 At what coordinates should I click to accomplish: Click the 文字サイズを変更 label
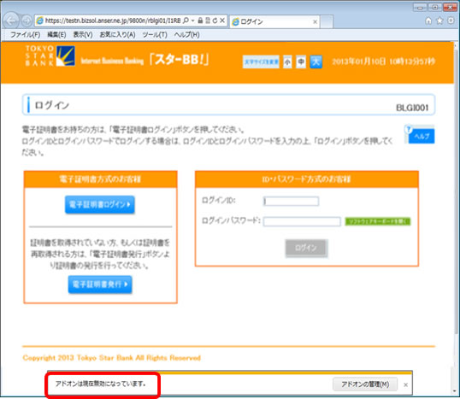click(261, 62)
